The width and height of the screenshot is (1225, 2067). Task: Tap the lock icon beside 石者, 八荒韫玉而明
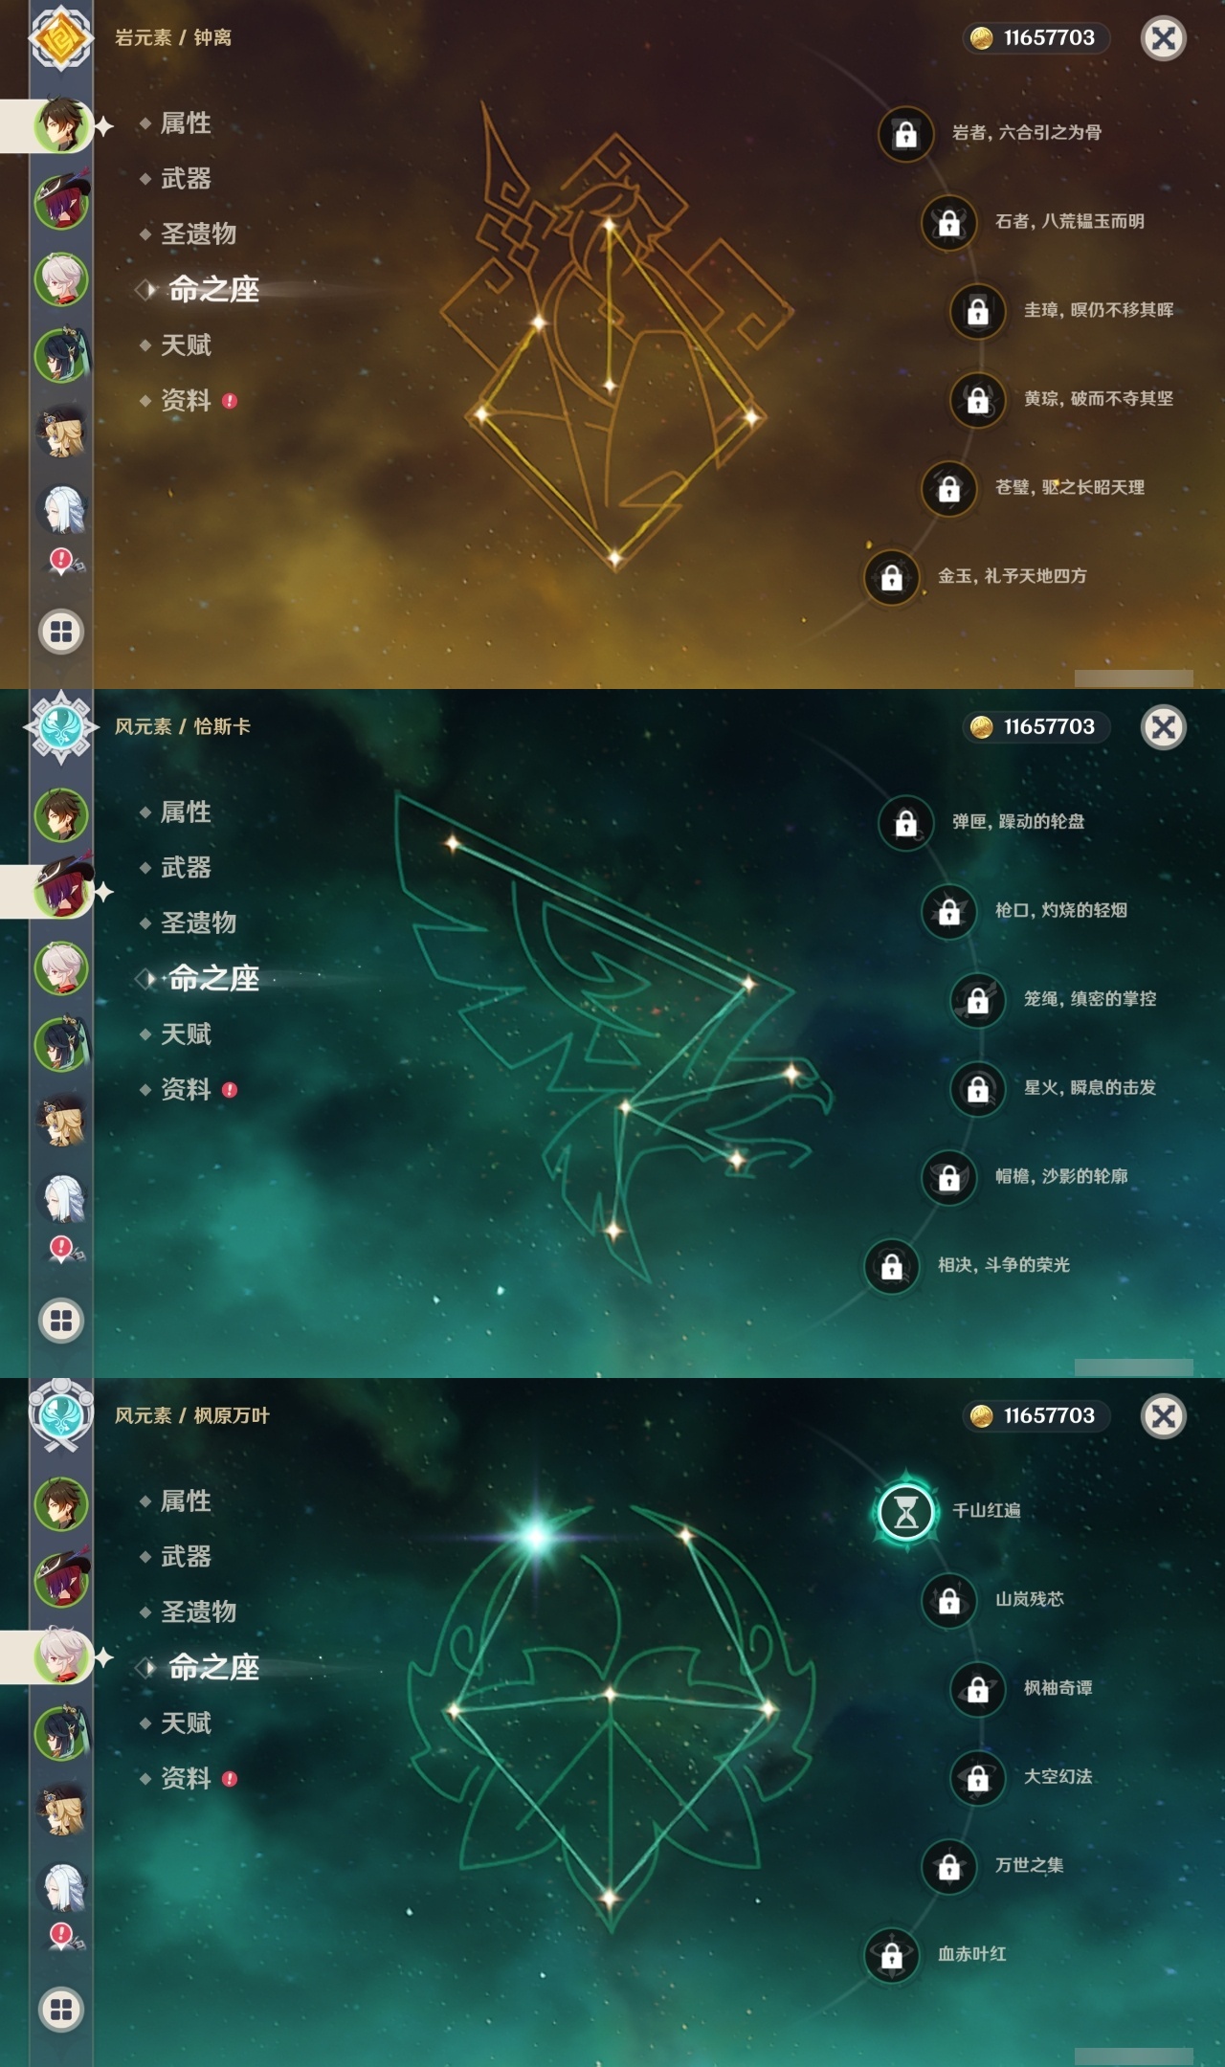[948, 223]
